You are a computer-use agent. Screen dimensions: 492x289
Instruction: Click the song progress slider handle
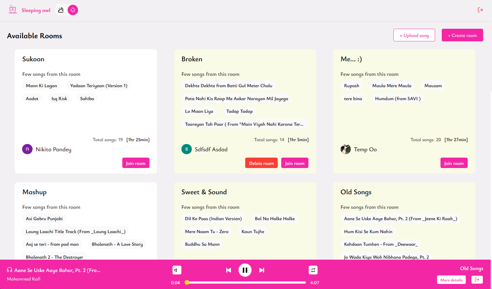tap(187, 282)
